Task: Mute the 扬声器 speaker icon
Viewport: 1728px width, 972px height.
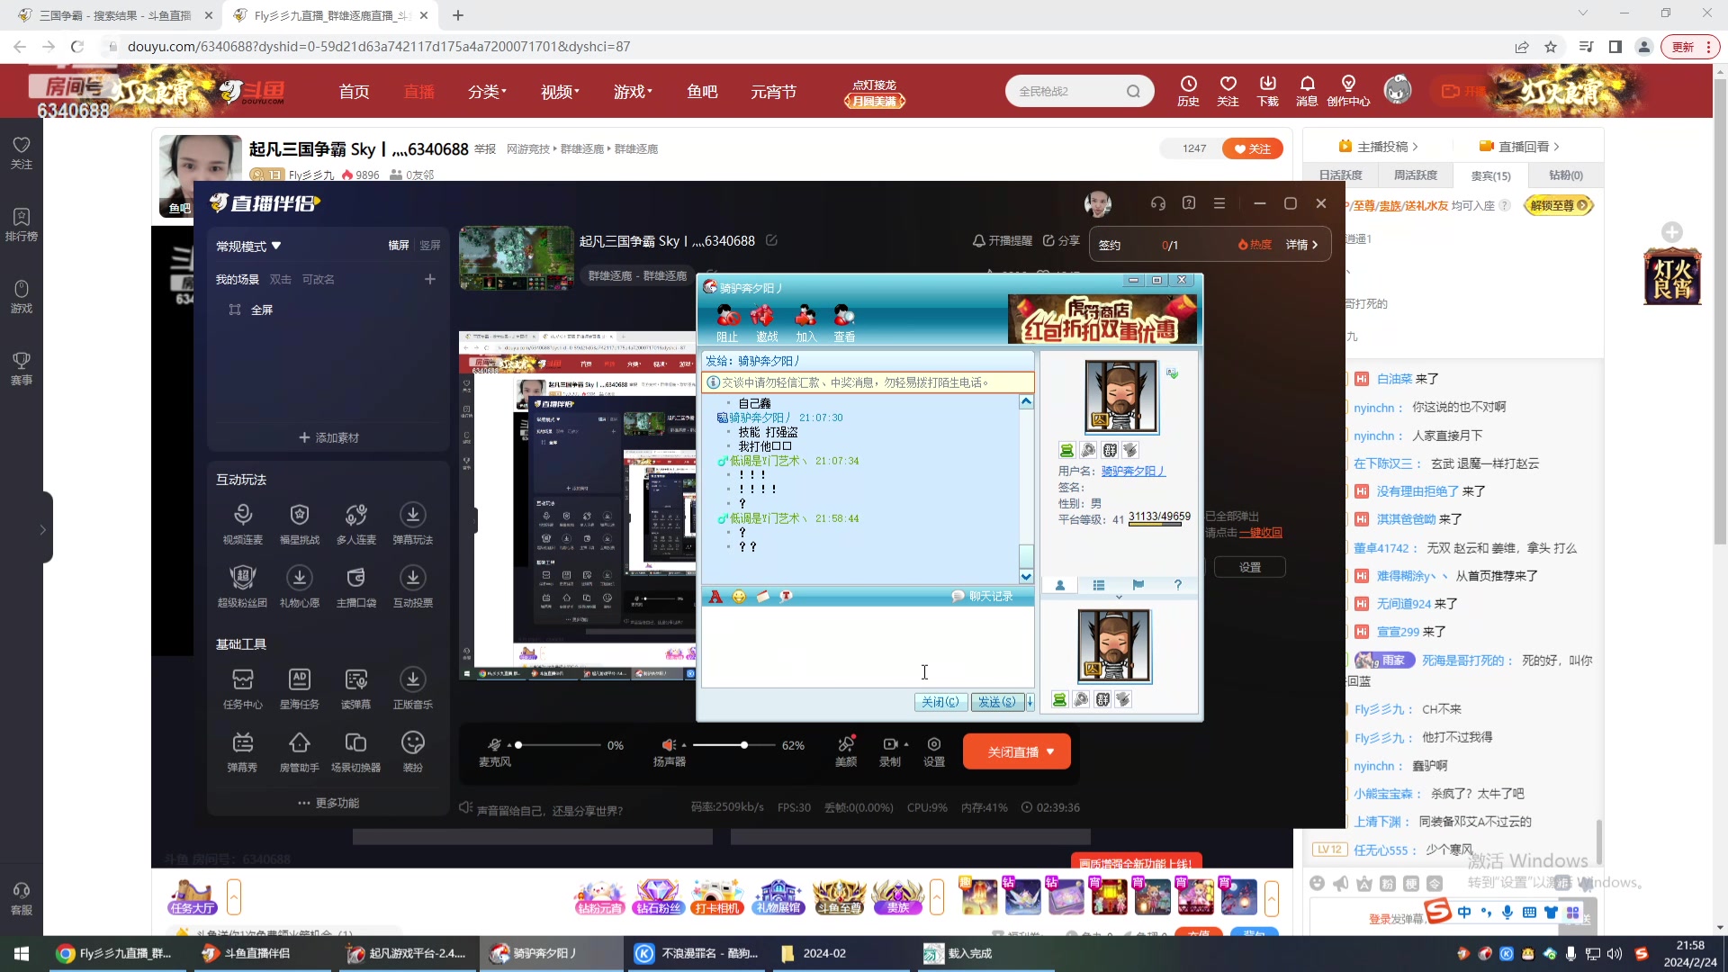Action: 669,744
